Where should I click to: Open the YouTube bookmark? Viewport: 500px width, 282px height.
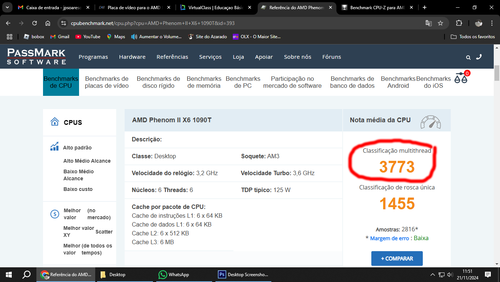click(x=88, y=37)
